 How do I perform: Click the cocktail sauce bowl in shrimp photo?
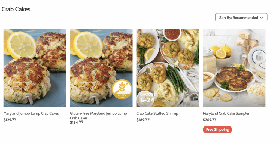click(x=172, y=34)
